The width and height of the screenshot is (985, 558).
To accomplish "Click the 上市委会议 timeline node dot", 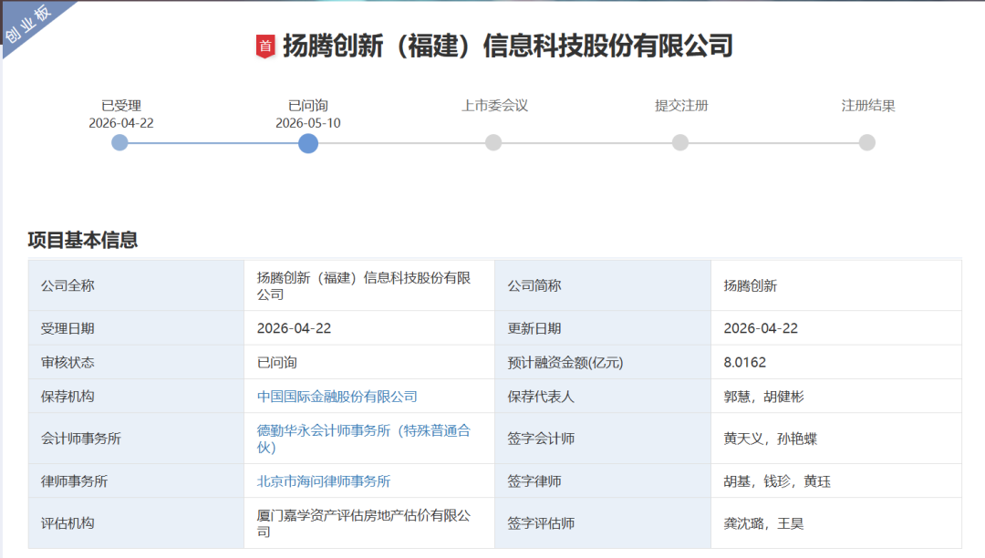I will pos(493,143).
